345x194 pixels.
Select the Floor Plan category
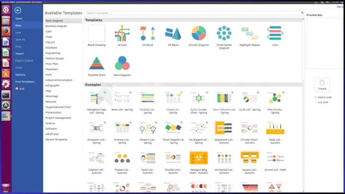pyautogui.click(x=52, y=64)
